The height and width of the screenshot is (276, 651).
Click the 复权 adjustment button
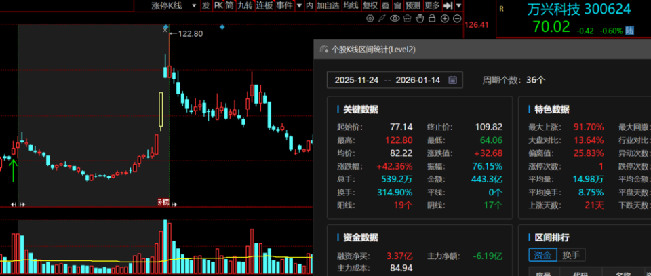tap(370, 5)
